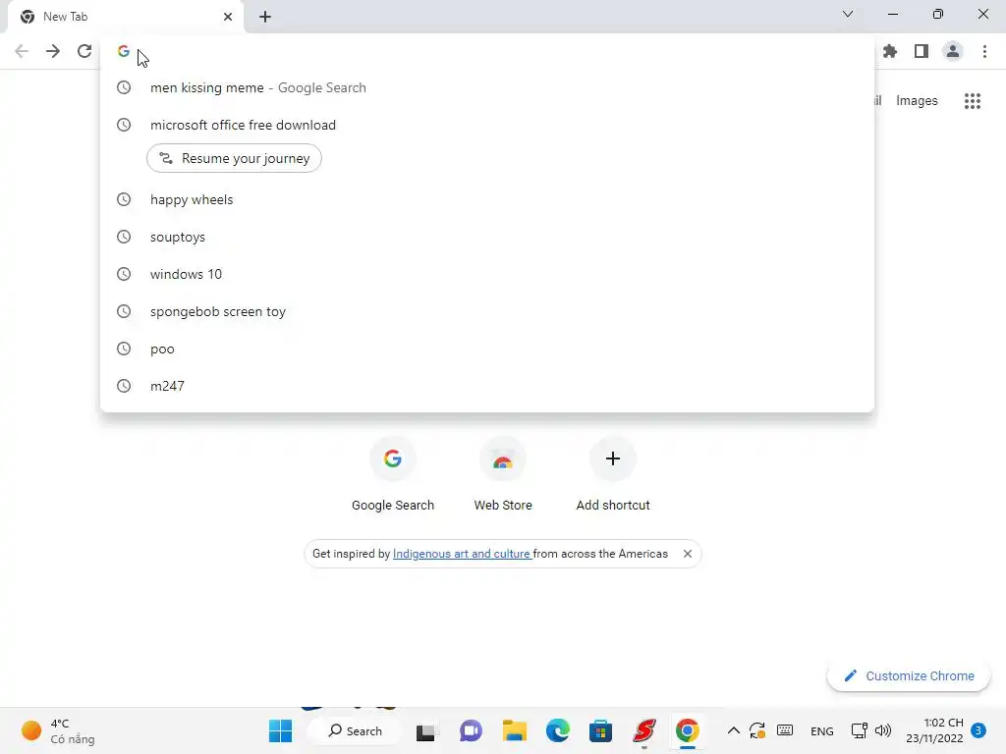Image resolution: width=1006 pixels, height=754 pixels.
Task: Click the sync tray icon with orange dot
Action: (757, 730)
